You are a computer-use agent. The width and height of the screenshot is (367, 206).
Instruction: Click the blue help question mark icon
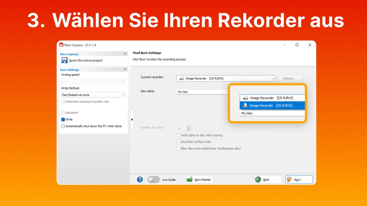pos(140,180)
